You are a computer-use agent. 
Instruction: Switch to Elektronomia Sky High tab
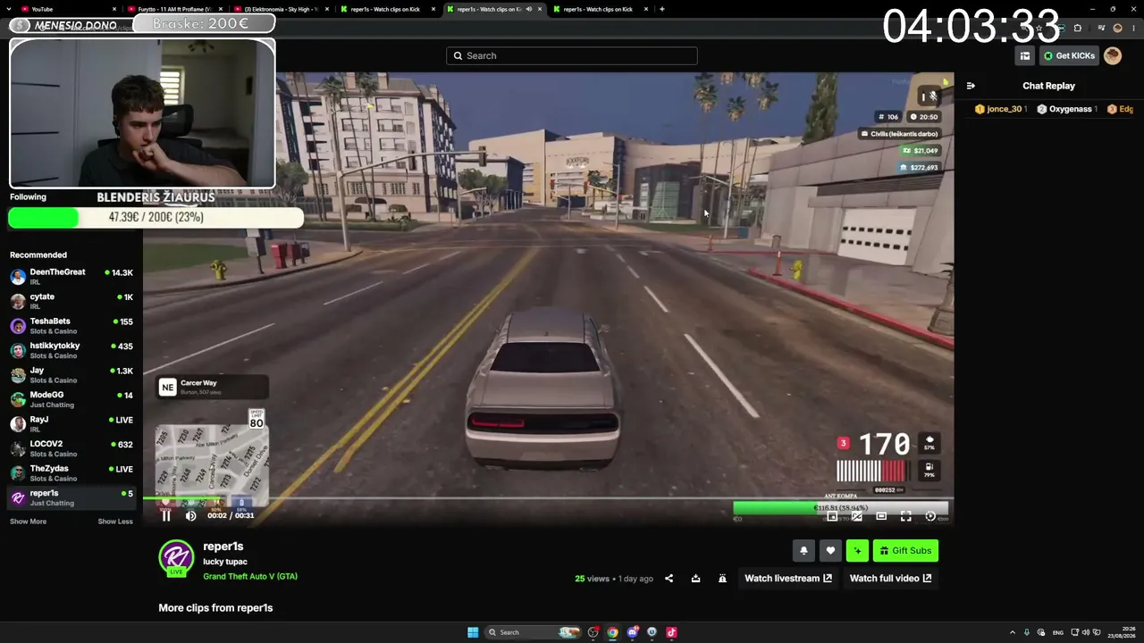[282, 9]
